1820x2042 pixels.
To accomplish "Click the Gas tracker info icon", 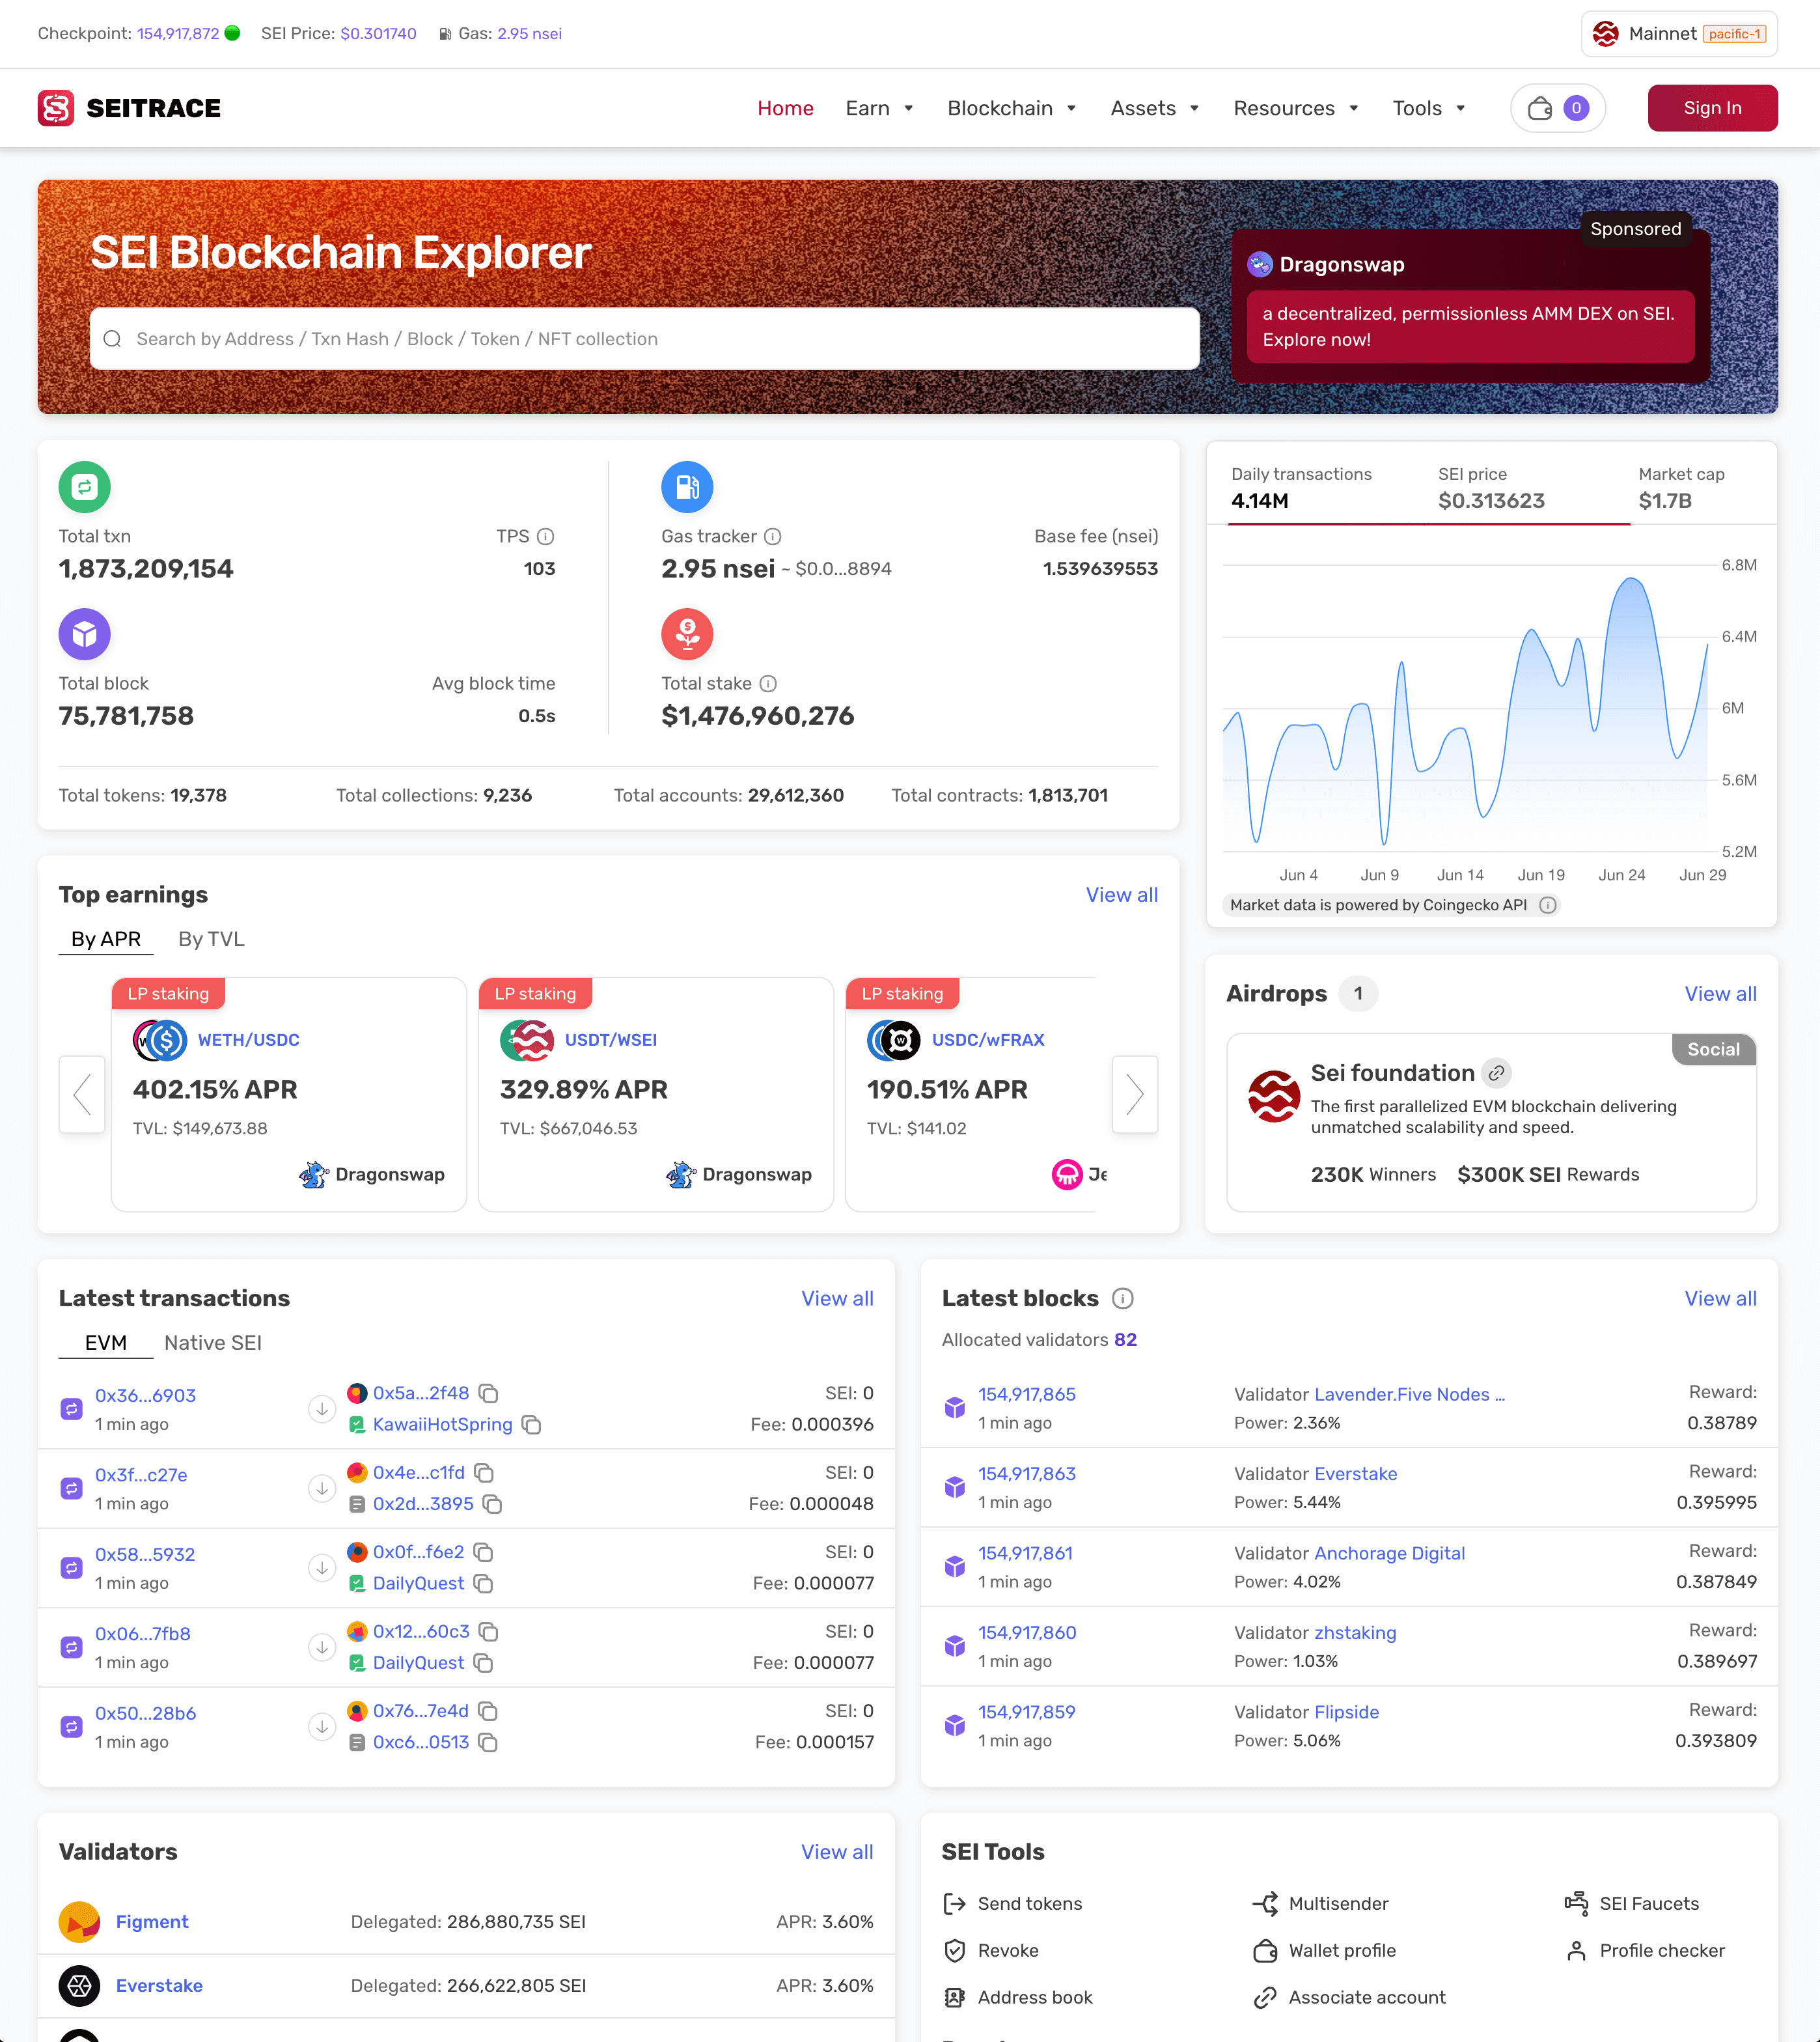I will tap(772, 537).
